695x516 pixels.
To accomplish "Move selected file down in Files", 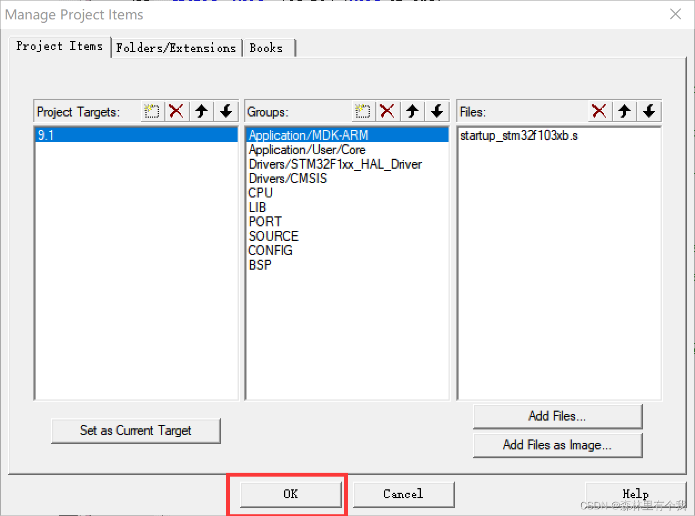I will [649, 111].
